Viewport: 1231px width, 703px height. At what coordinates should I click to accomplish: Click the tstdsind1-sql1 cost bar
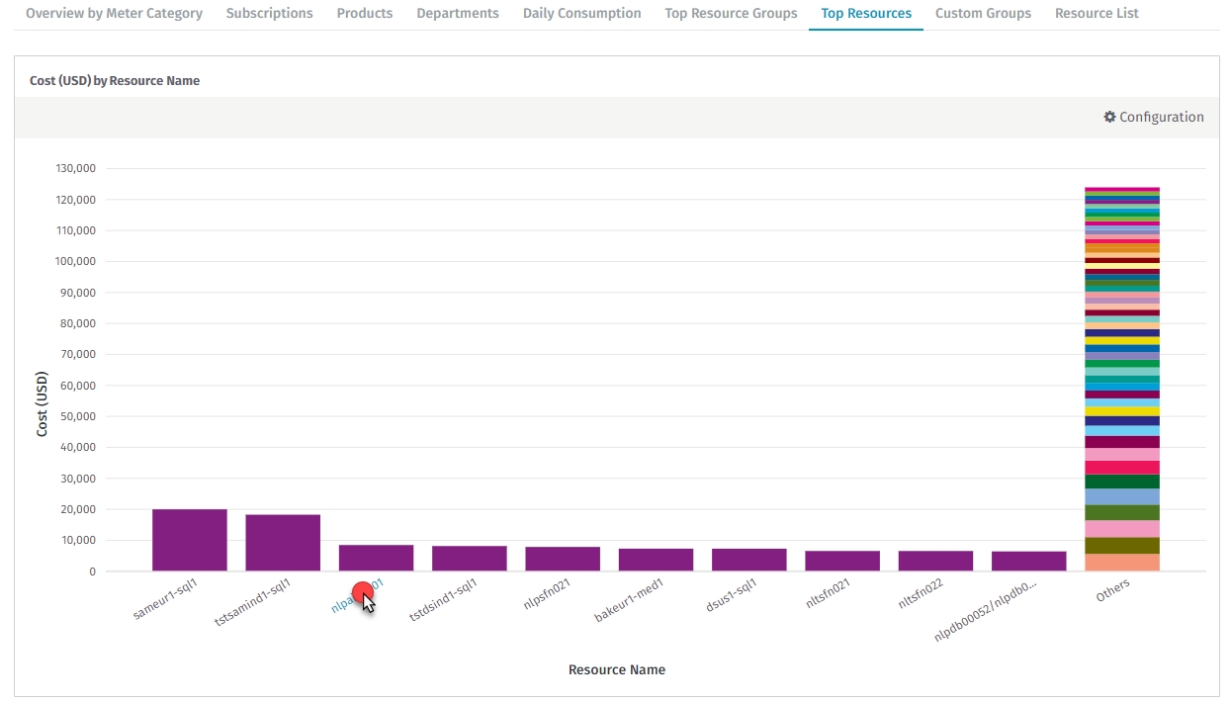[x=469, y=559]
